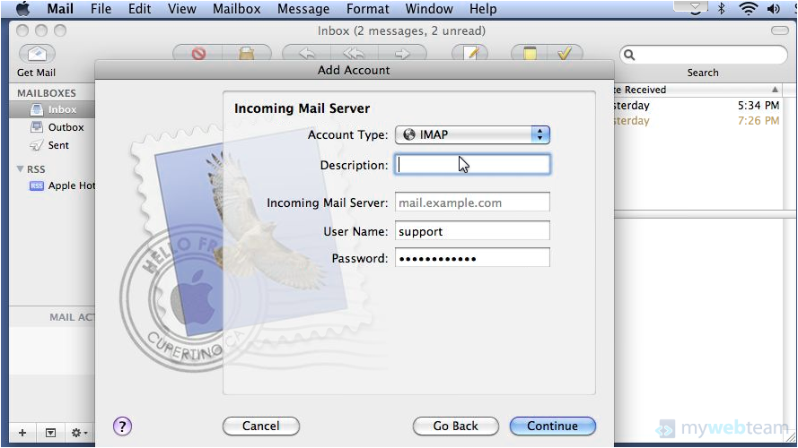
Task: Click the Get Mail envelope icon
Action: [36, 54]
